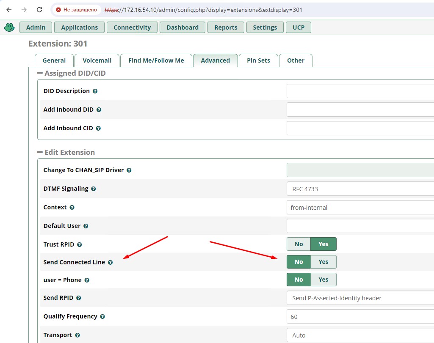Enable Send Connected Line with Yes
Image resolution: width=434 pixels, height=343 pixels.
323,262
